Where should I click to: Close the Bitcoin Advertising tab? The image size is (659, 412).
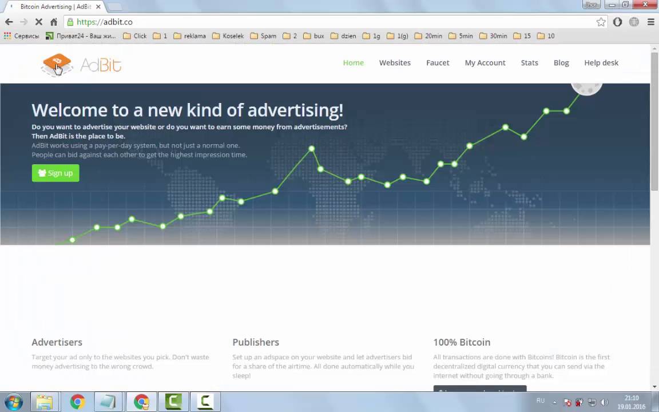click(98, 7)
